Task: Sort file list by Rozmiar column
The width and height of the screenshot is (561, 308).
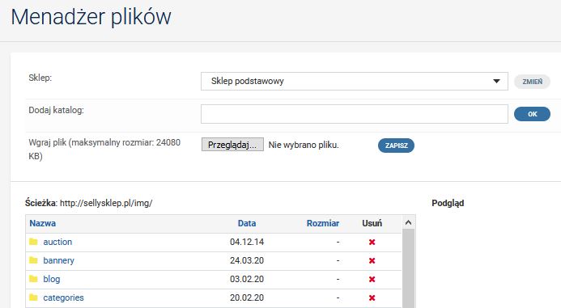Action: [323, 223]
